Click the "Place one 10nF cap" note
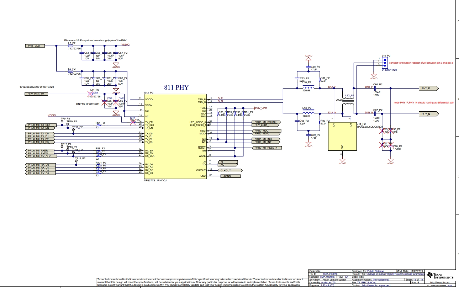Screen dimensions: 459x288 click(x=95, y=41)
